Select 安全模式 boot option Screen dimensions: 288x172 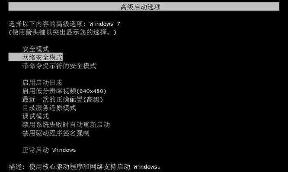[x=35, y=49]
